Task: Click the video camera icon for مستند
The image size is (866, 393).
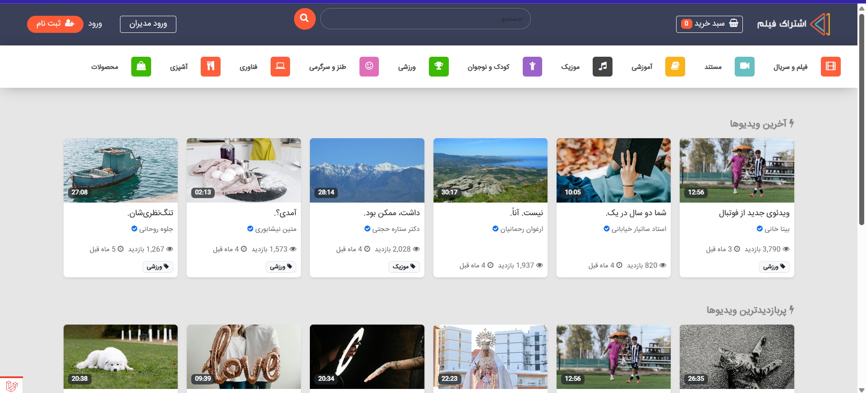Action: (744, 67)
